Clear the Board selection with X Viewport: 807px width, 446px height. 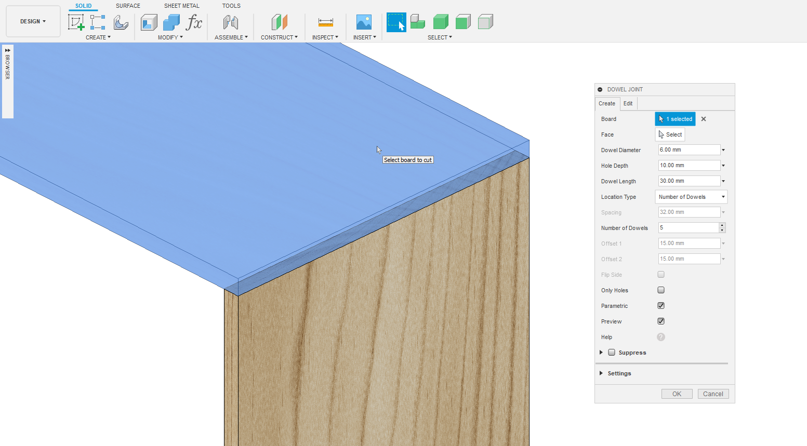tap(704, 119)
